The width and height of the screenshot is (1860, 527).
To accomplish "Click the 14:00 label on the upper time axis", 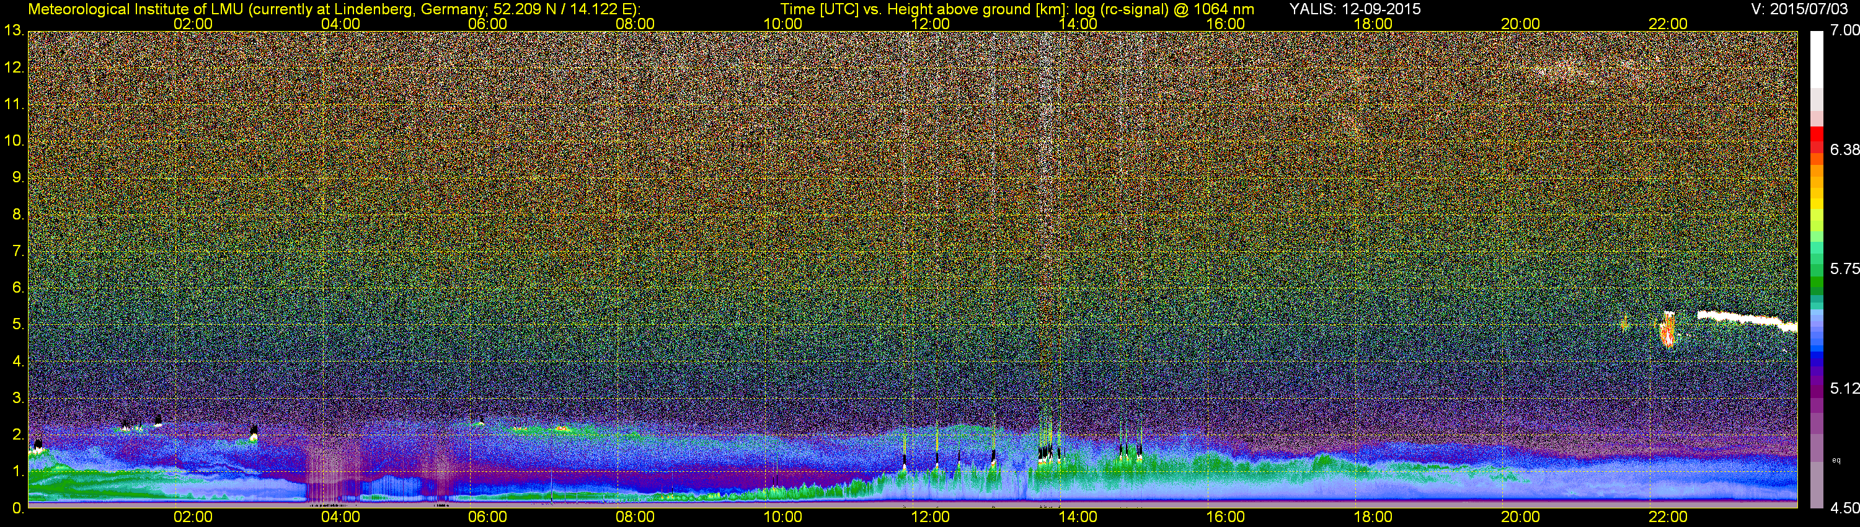I will tap(1078, 24).
